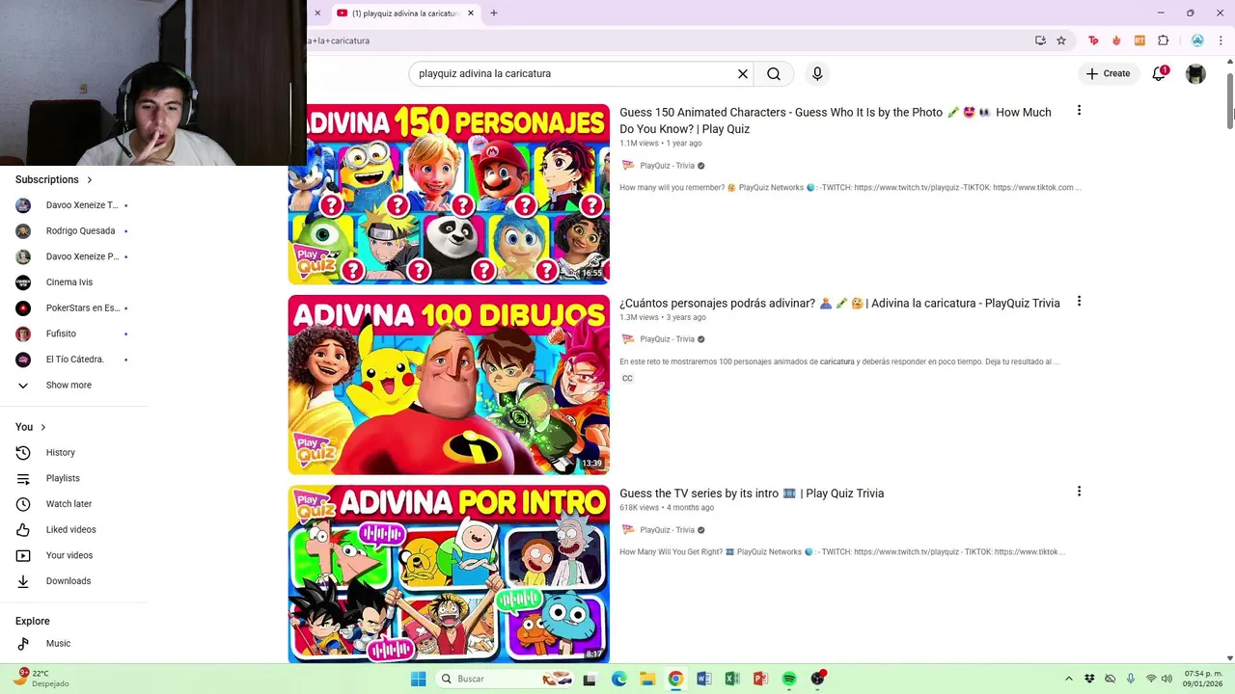Start voice search with microphone icon
The width and height of the screenshot is (1235, 694).
tap(817, 73)
